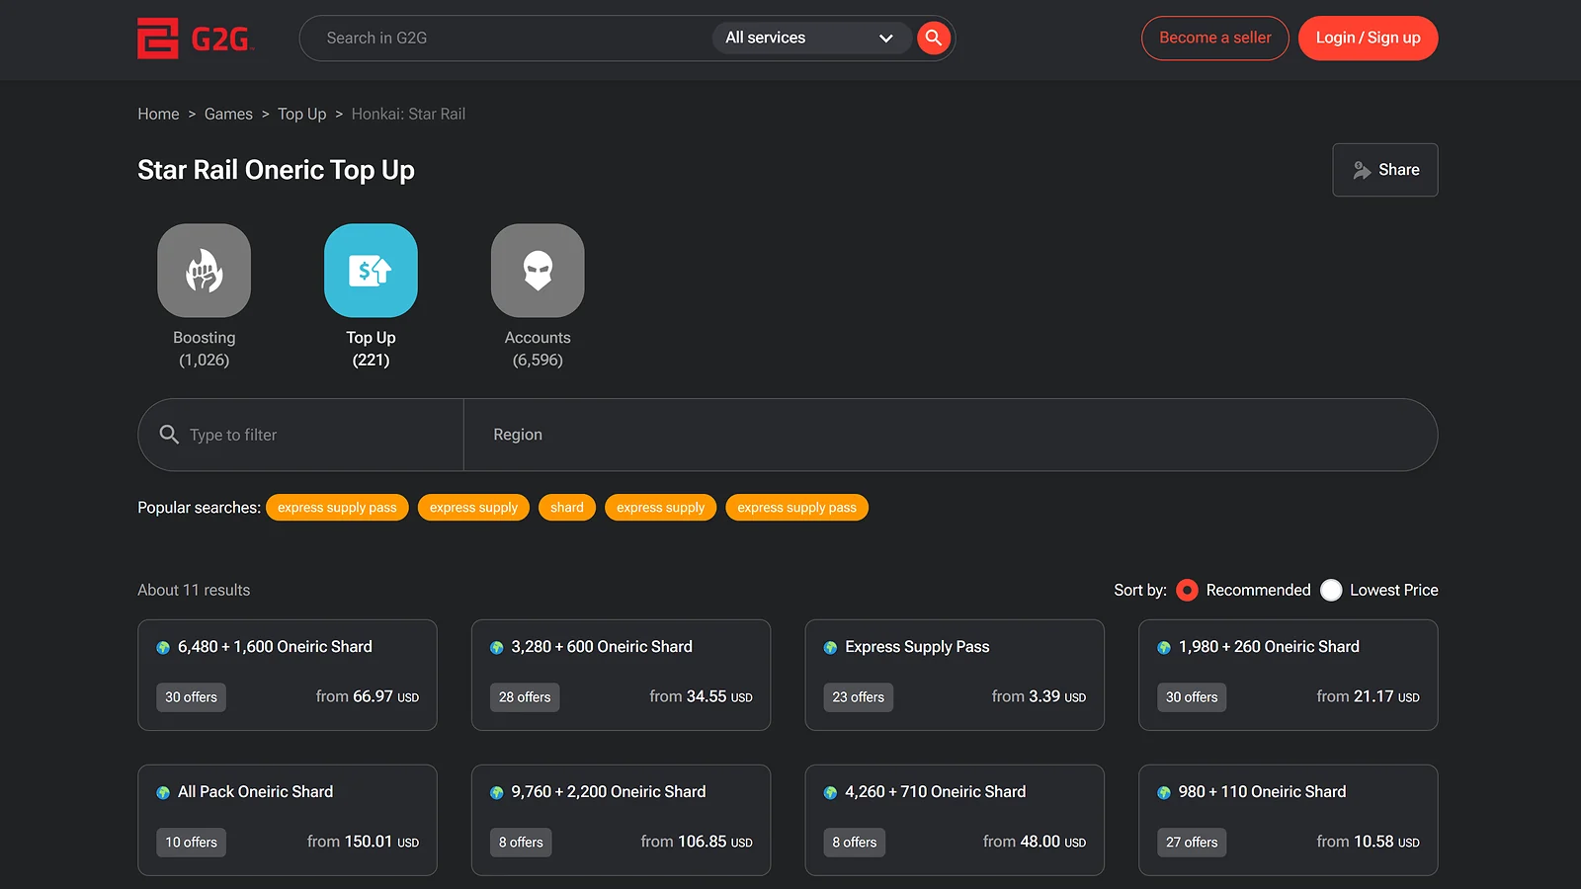Click the from 34.55 USD price
Viewport: 1581px width, 889px height.
[701, 696]
